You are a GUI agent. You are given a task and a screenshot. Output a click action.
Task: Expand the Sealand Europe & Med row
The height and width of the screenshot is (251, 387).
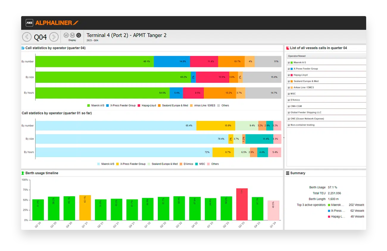[x=288, y=81]
